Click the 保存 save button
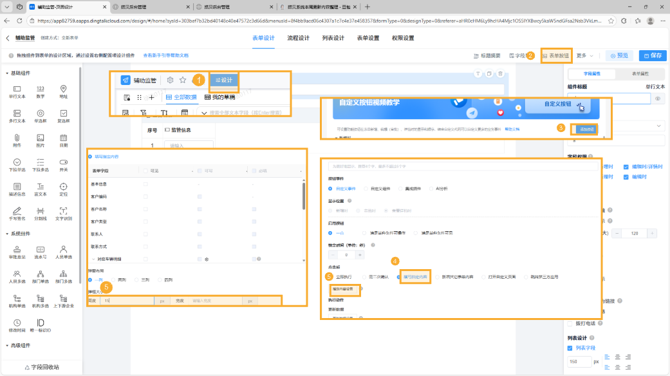 [653, 55]
